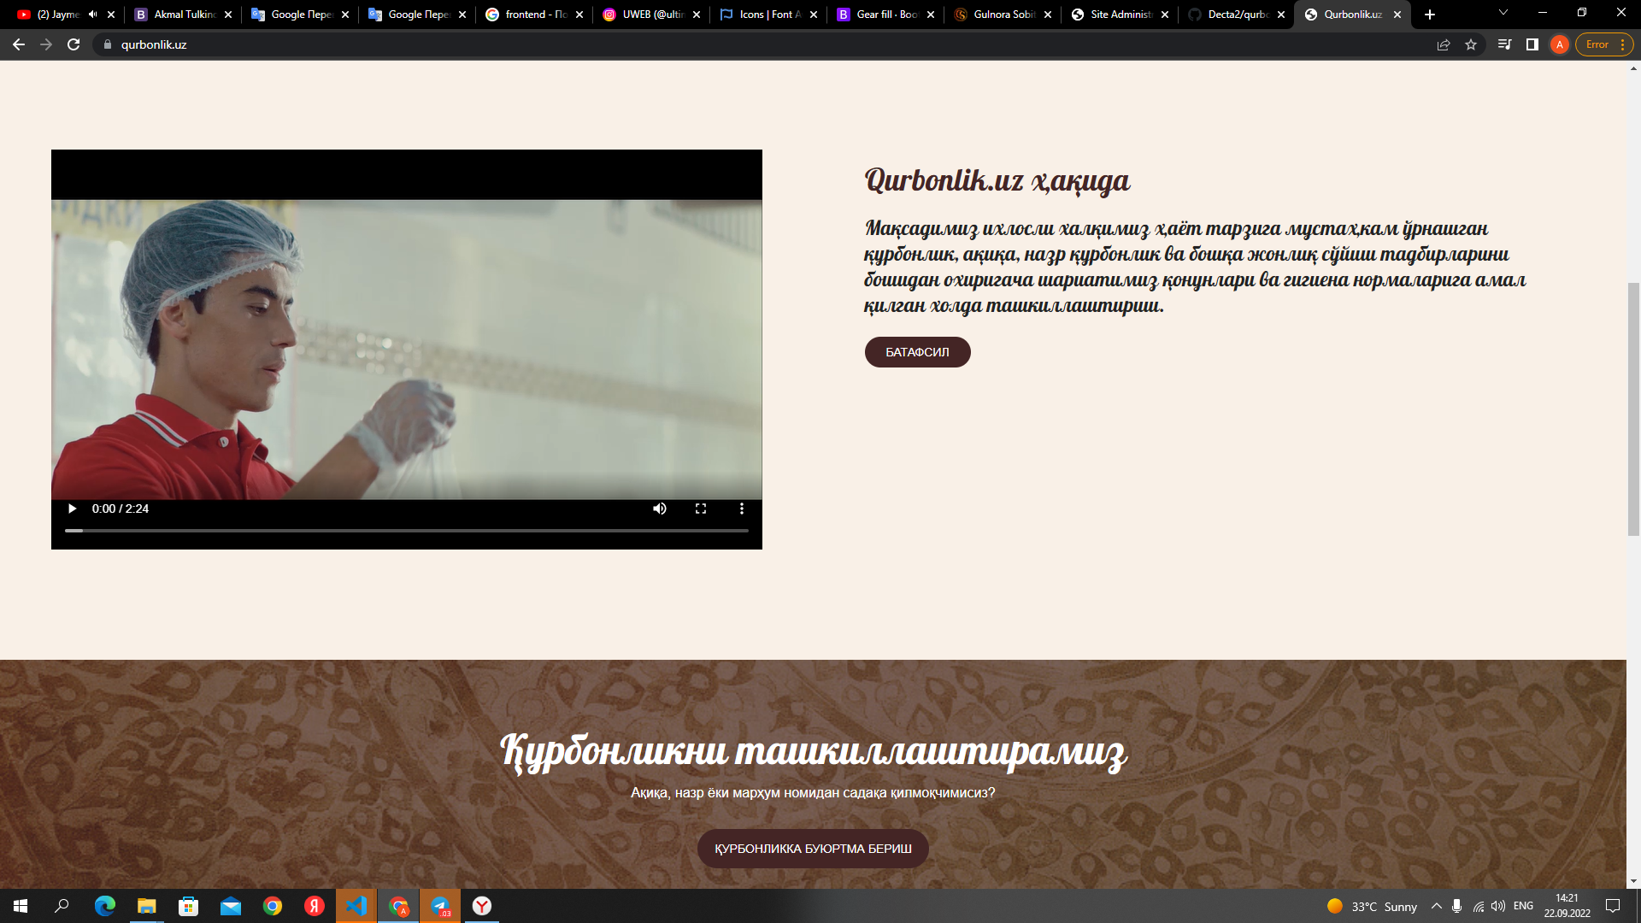The image size is (1641, 923).
Task: Open the system volume control
Action: click(x=1498, y=906)
